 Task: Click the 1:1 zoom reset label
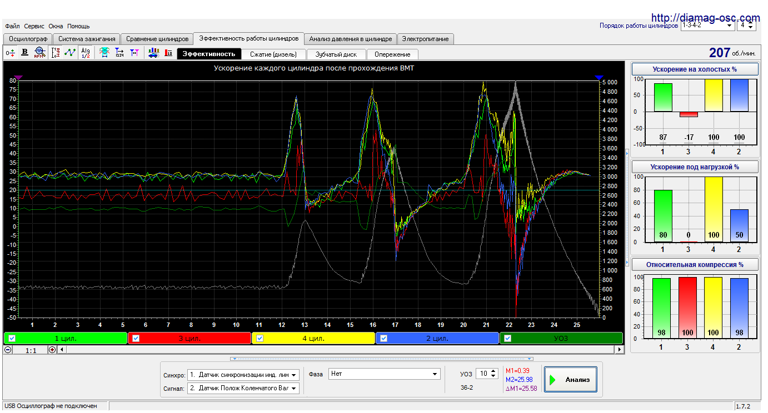pyautogui.click(x=30, y=350)
